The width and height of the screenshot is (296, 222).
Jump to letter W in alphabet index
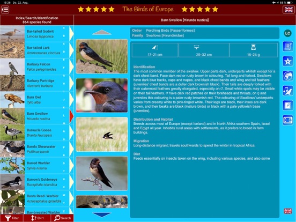point(64,195)
